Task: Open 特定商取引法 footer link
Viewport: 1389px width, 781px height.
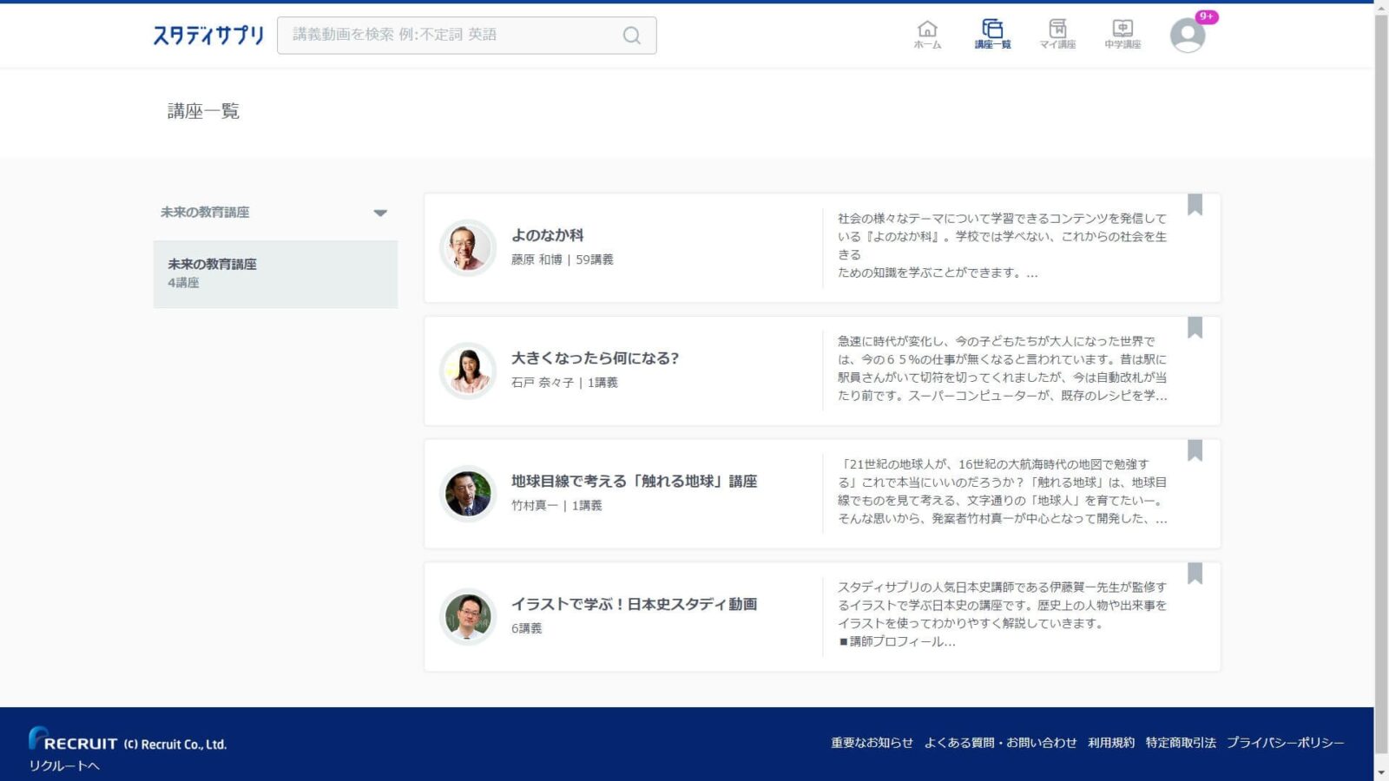Action: pyautogui.click(x=1181, y=743)
